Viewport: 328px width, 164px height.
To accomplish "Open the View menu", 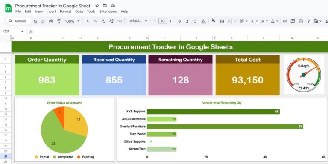I will click(39, 12).
